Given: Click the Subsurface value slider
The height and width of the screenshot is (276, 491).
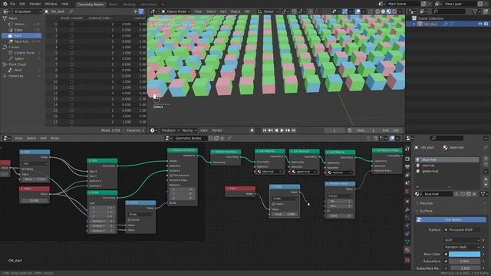Looking at the screenshot, I should pos(464,261).
